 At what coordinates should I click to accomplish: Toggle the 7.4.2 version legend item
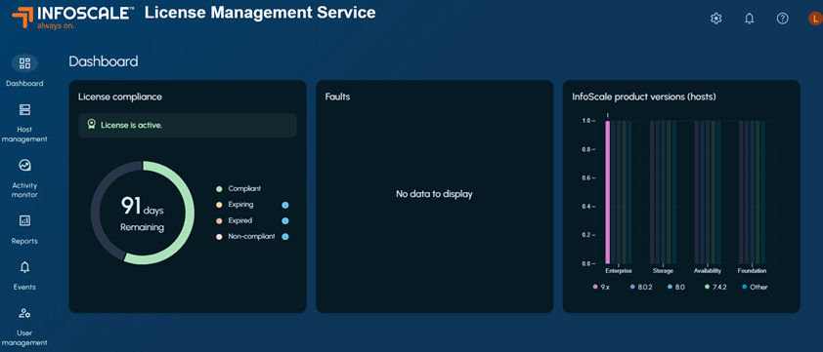coord(715,287)
